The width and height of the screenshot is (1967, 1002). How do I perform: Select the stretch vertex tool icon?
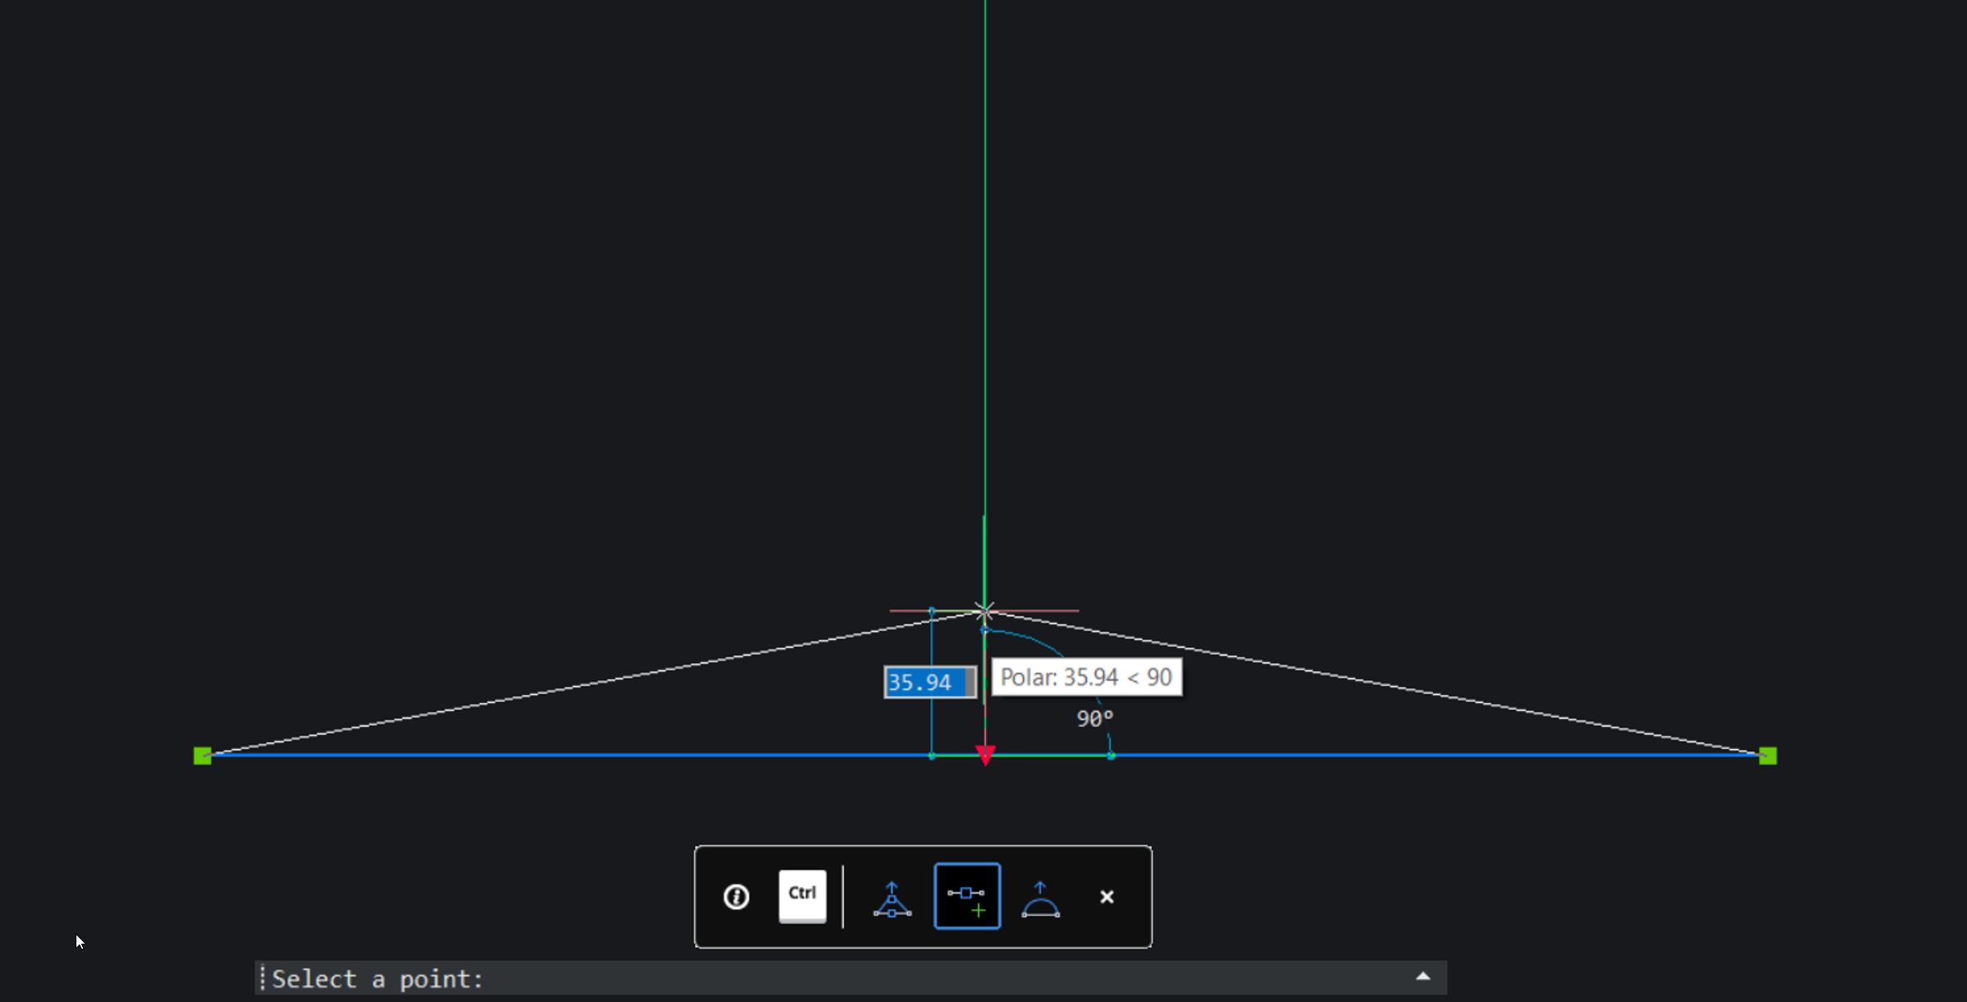coord(894,896)
